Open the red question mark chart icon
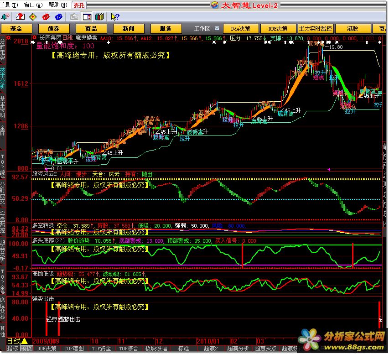The image size is (389, 354). pyautogui.click(x=21, y=17)
